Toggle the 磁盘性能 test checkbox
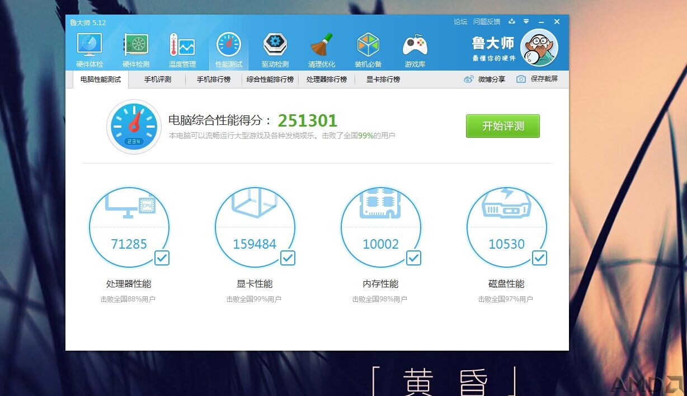687x396 pixels. pos(539,258)
